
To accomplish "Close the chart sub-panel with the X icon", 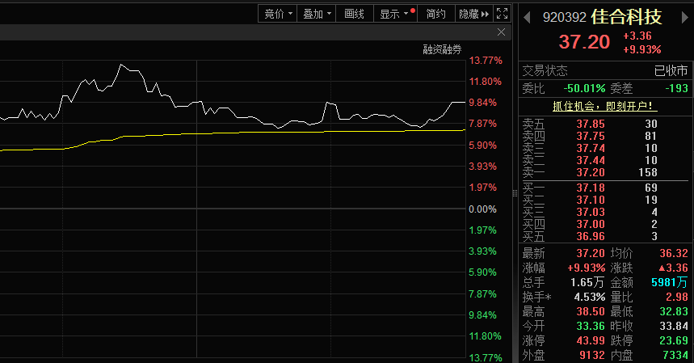I will pos(502,32).
